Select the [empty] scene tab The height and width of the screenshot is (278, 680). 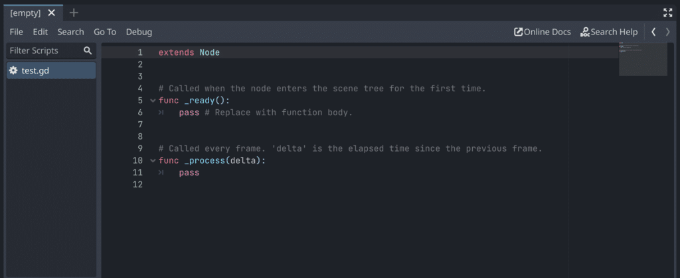[x=25, y=13]
